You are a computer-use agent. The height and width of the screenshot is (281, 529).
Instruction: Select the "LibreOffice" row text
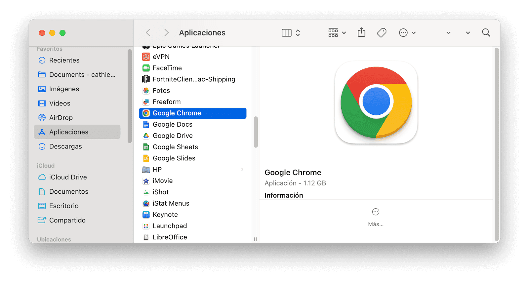[x=170, y=237]
